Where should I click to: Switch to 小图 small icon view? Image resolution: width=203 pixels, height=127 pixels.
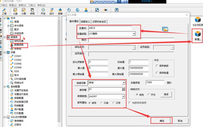point(23,11)
